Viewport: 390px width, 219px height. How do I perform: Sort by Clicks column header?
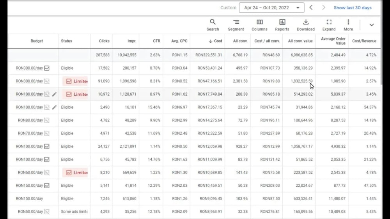(x=104, y=41)
